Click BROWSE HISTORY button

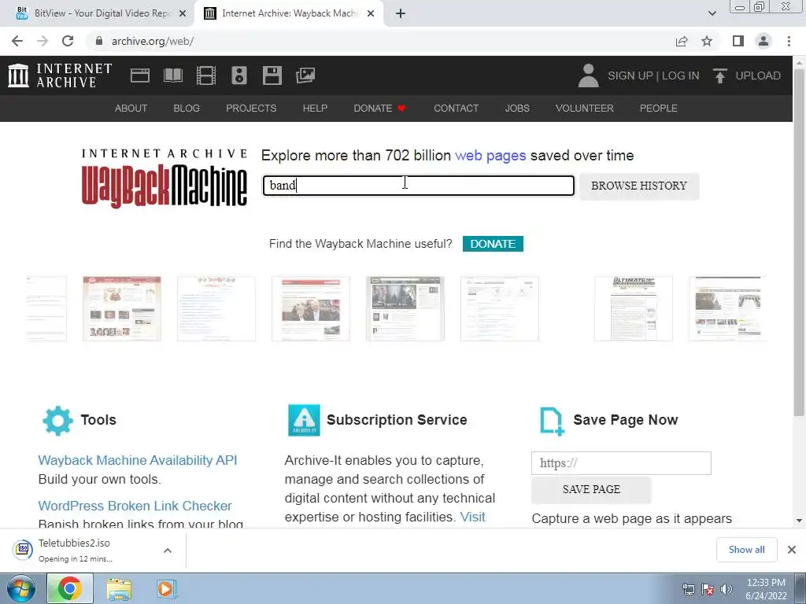coord(639,186)
